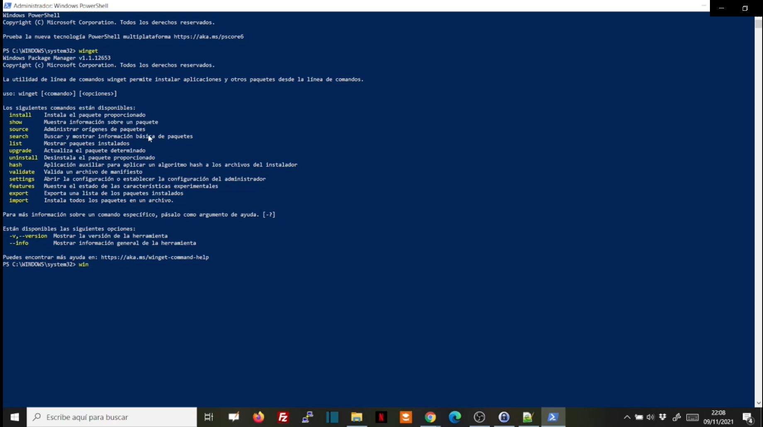Image resolution: width=763 pixels, height=427 pixels.
Task: Open Google Chrome from the taskbar
Action: (x=430, y=417)
